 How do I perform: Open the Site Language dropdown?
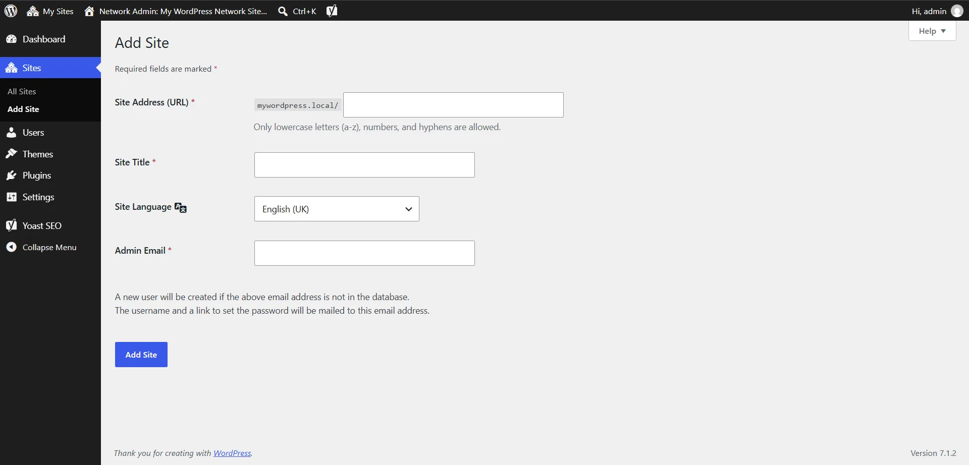pos(337,209)
